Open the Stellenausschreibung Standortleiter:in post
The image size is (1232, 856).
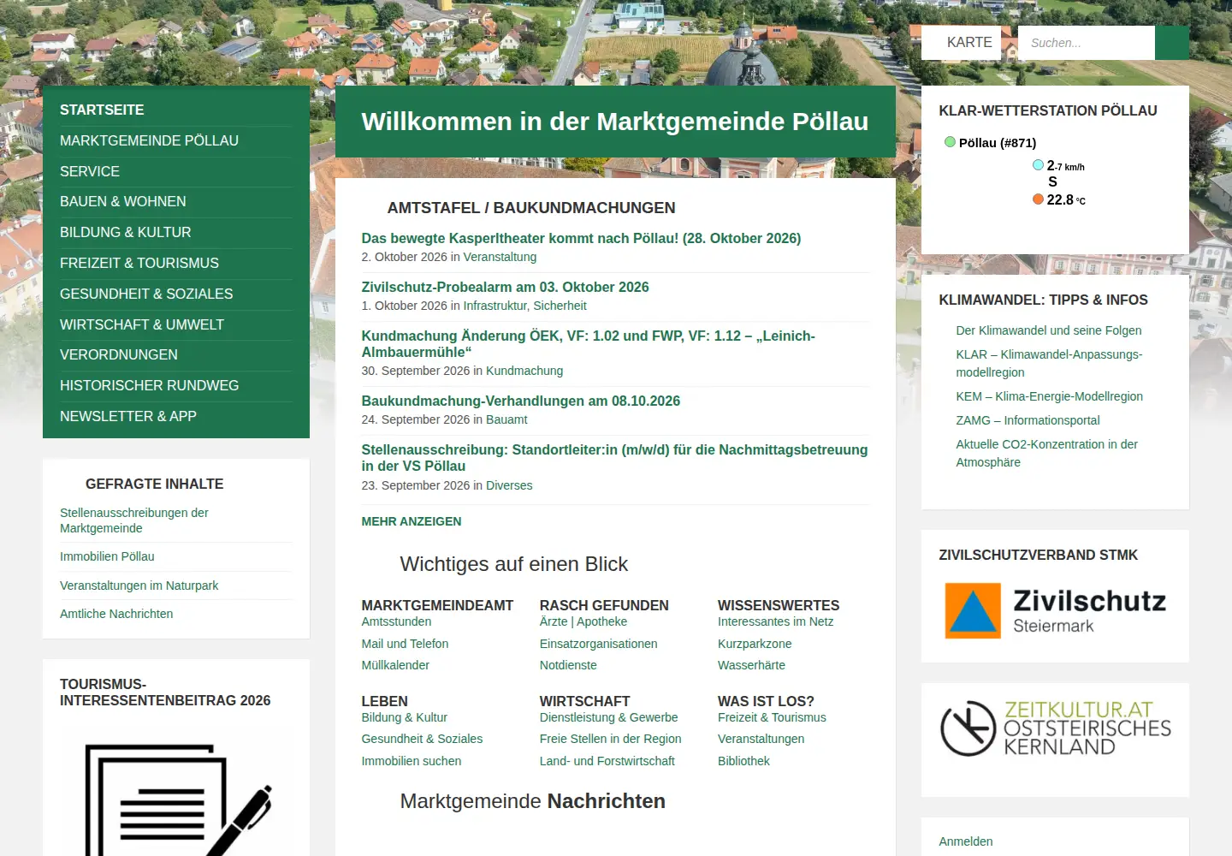point(614,458)
